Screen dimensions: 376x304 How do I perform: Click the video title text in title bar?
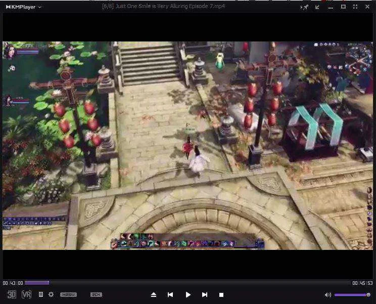pyautogui.click(x=164, y=6)
